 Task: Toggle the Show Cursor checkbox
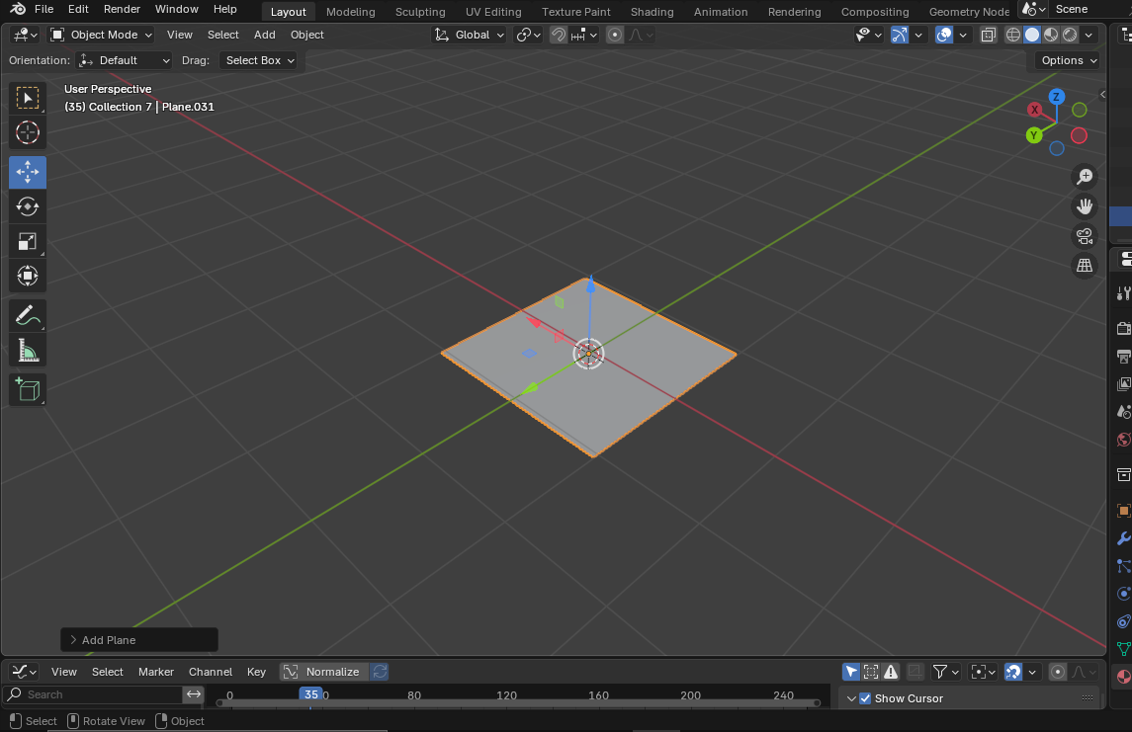pyautogui.click(x=865, y=698)
